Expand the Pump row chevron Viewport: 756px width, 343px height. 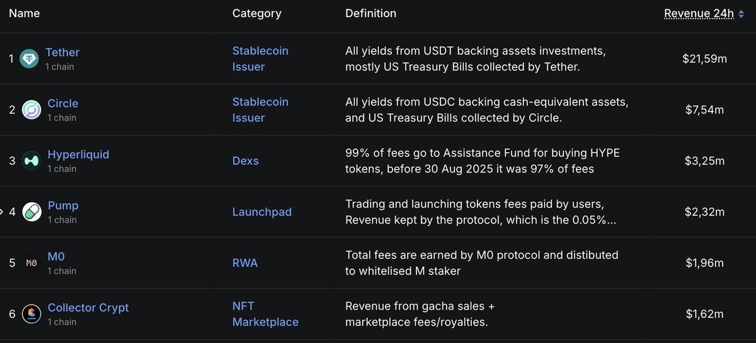pyautogui.click(x=1, y=212)
